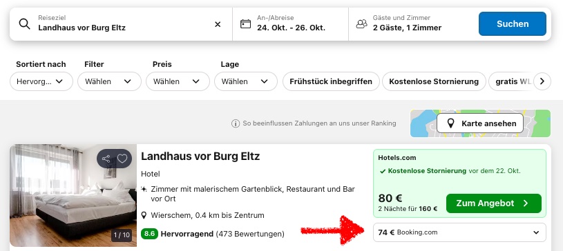The image size is (563, 251).
Task: Open the Lage Wählen dropdown
Action: (246, 81)
